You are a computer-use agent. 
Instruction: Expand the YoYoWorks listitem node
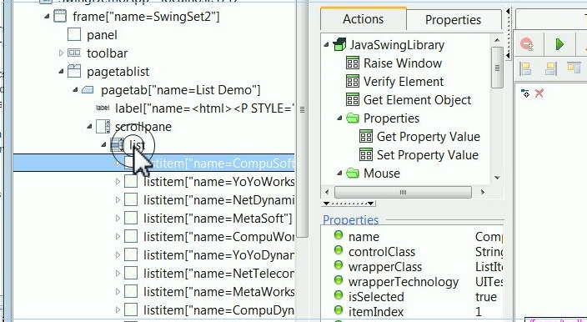coord(118,182)
